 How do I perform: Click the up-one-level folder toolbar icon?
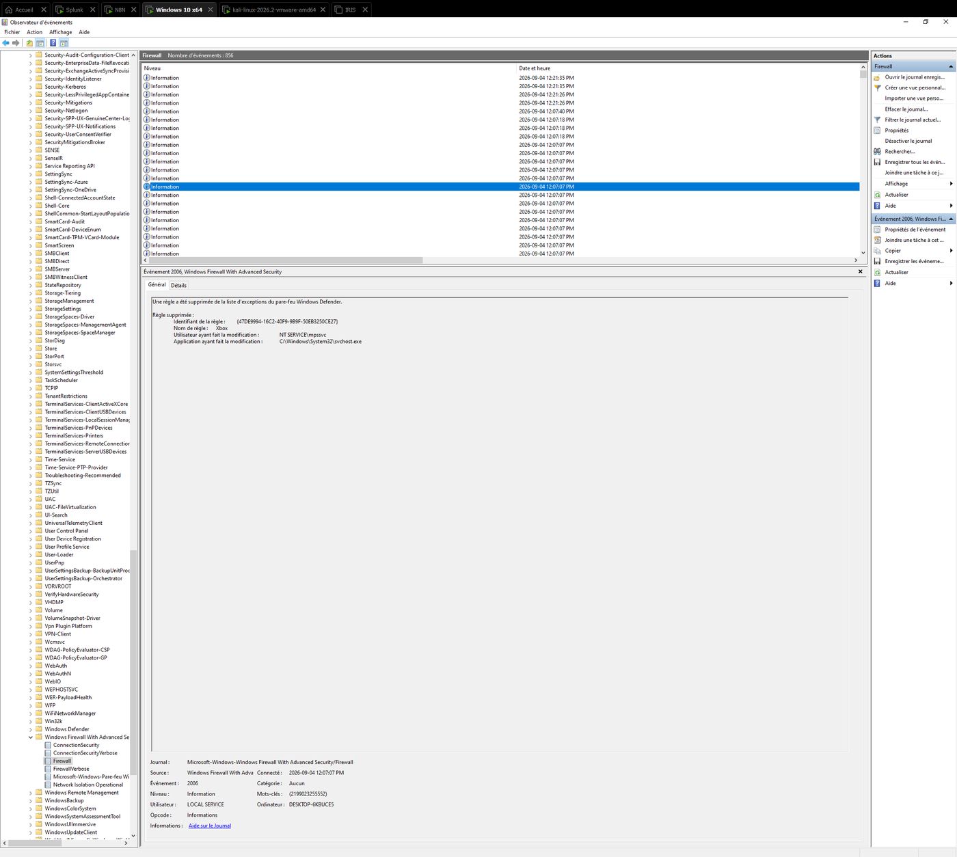[29, 43]
